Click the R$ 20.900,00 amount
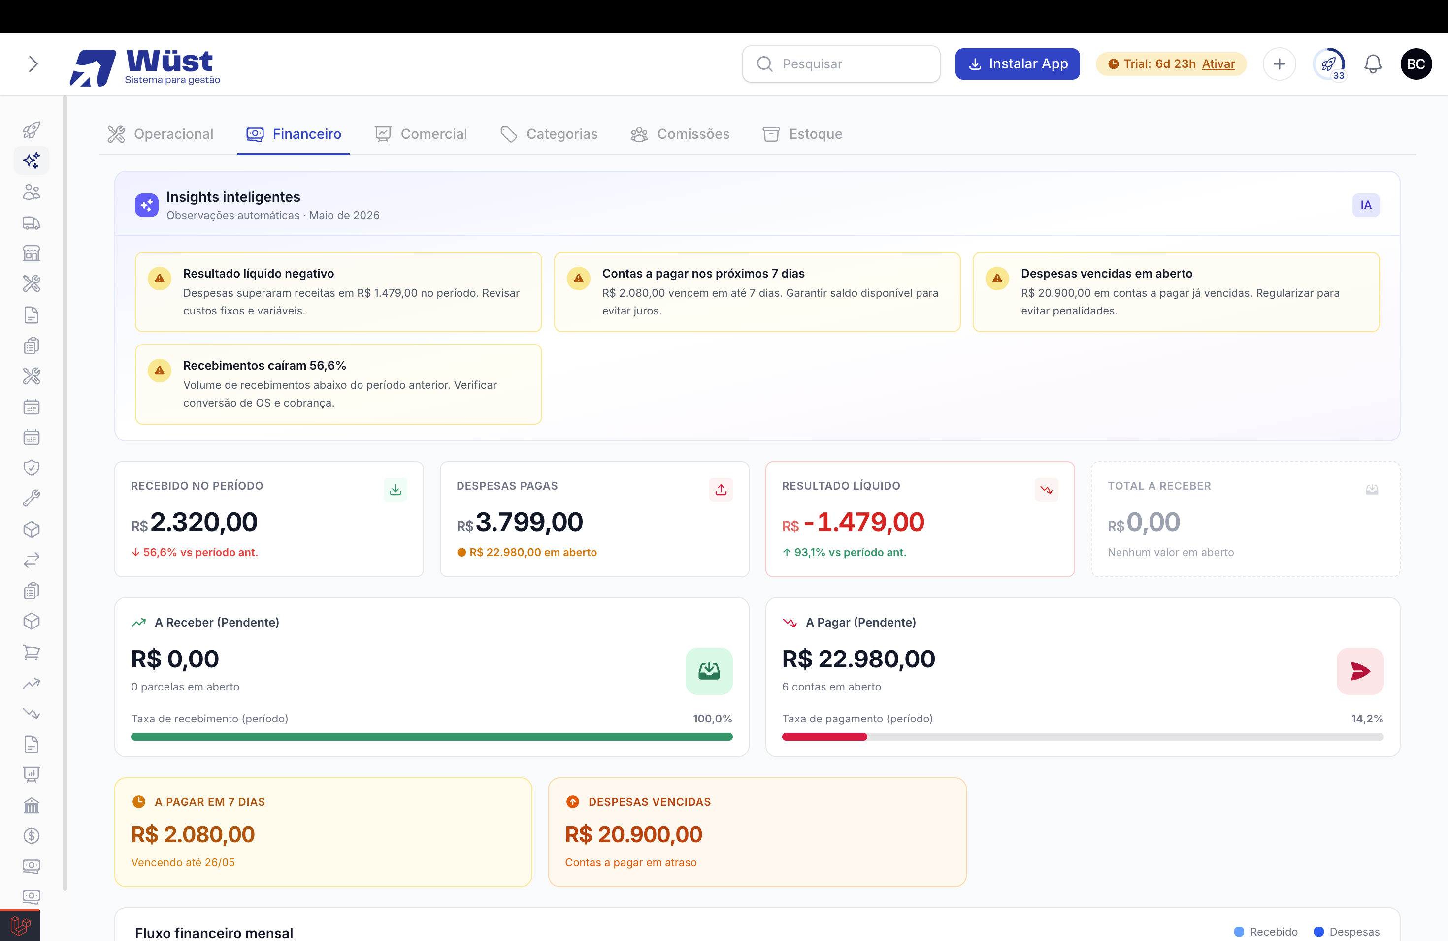Screen dimensions: 1448x941 [x=633, y=834]
